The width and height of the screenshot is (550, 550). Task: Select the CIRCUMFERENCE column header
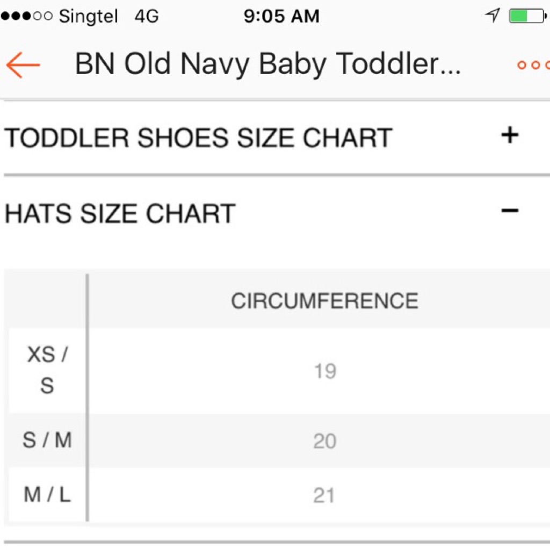tap(324, 301)
